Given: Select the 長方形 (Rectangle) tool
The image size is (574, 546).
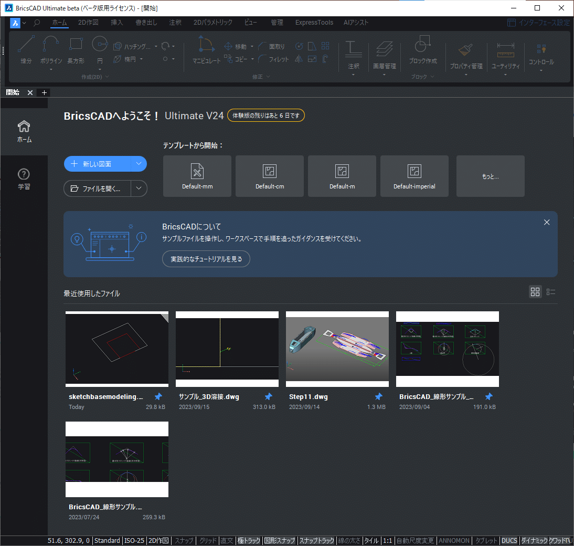Looking at the screenshot, I should coord(75,51).
